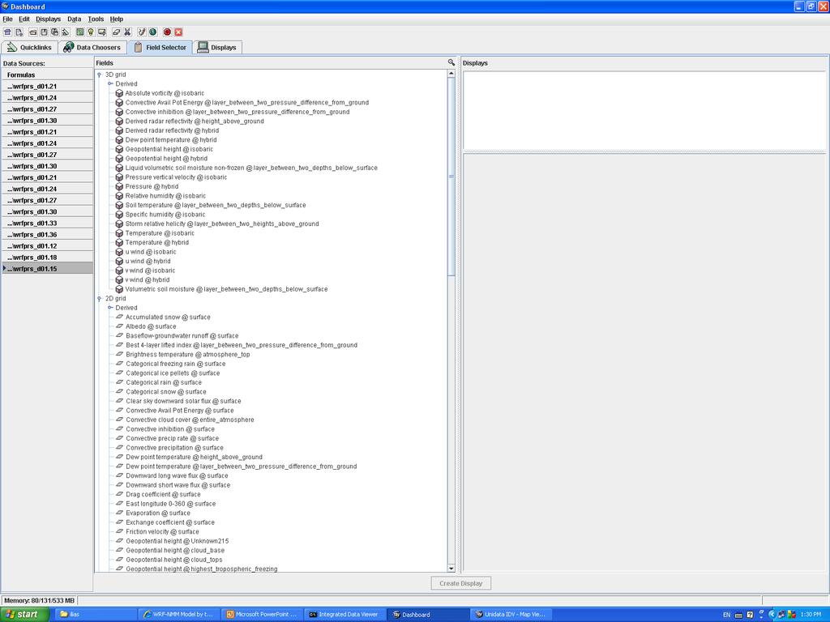Screen dimensions: 830x622
Task: Select data source wrfprs_d01.33
Action: (x=47, y=224)
